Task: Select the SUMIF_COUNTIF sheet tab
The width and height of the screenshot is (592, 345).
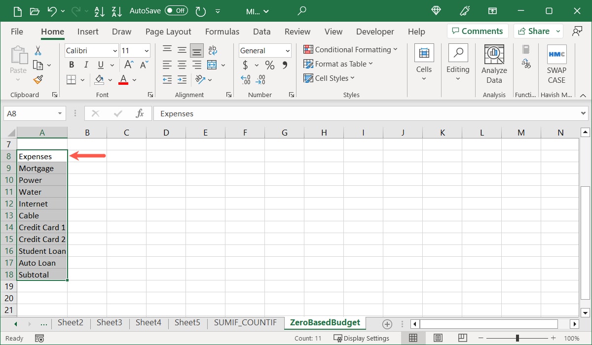Action: (245, 323)
